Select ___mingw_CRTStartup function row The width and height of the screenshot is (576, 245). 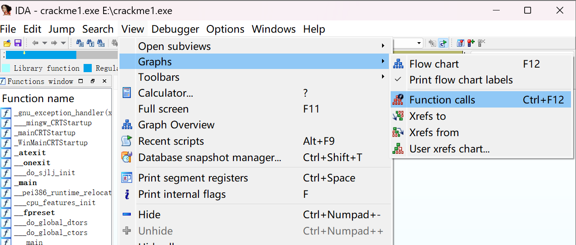coord(56,122)
